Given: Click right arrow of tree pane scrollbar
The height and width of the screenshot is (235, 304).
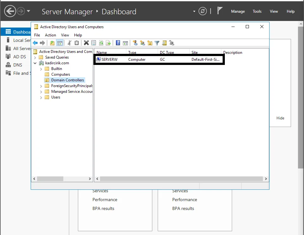Looking at the screenshot, I should pos(90,179).
